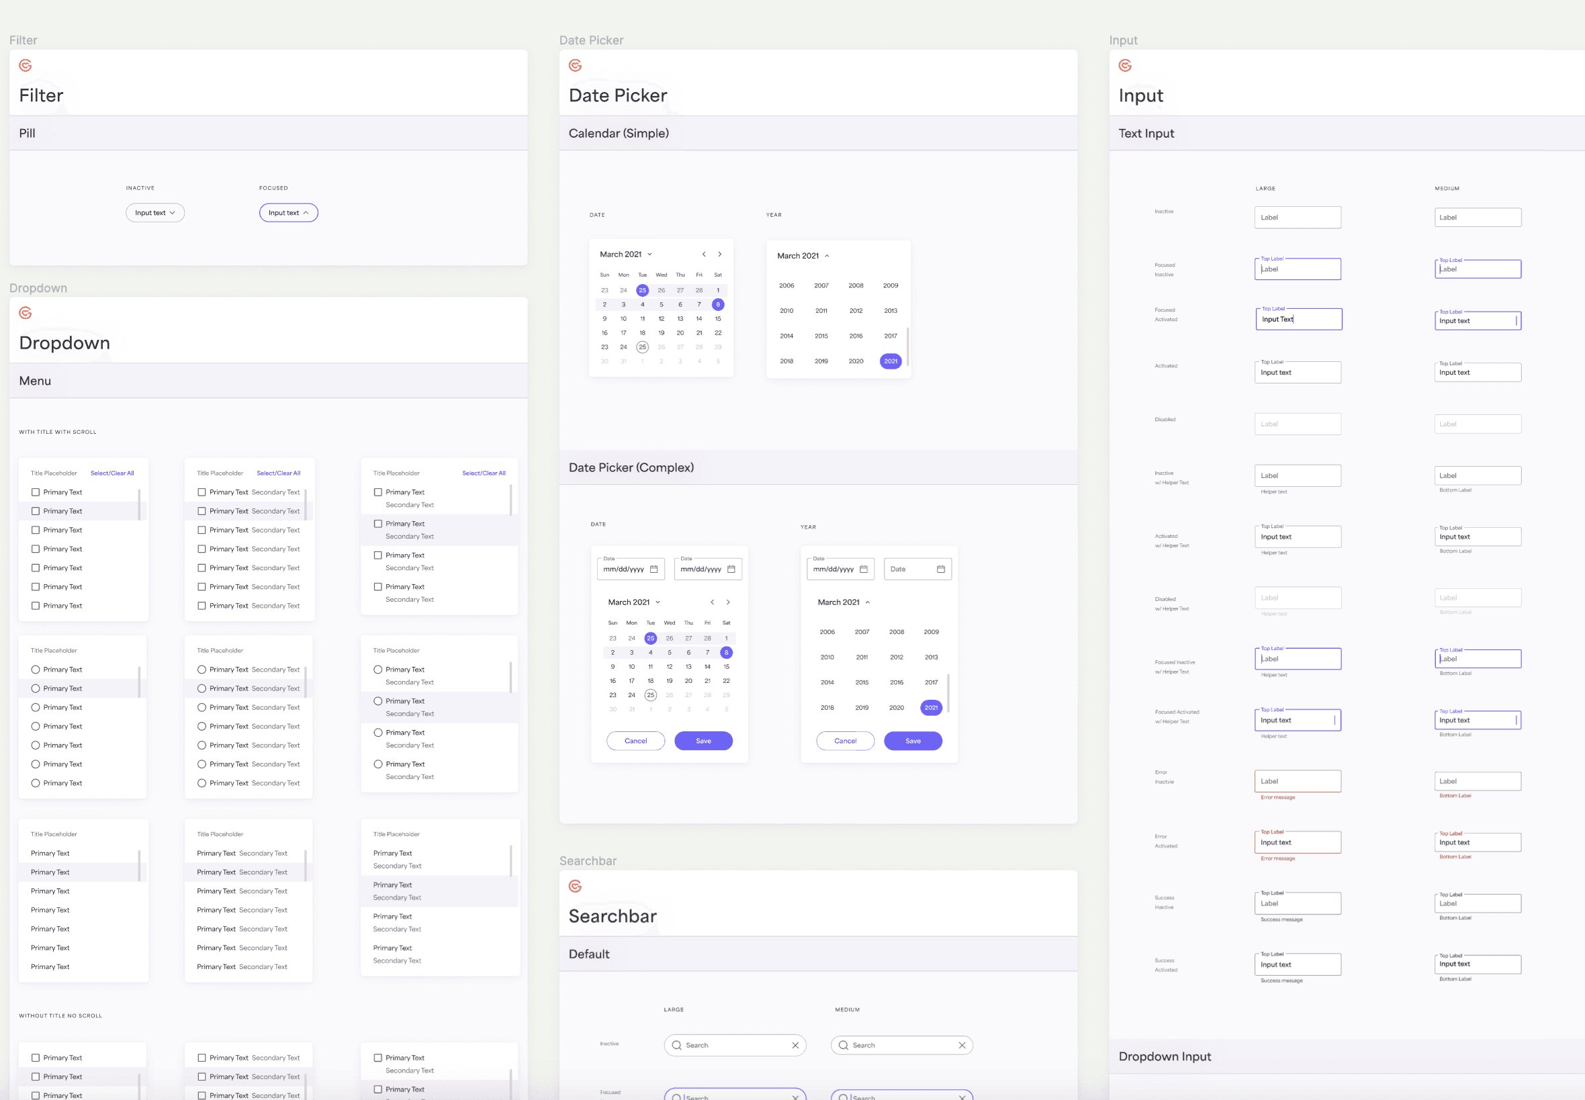
Task: Click clear X icon in large inactive Search bar
Action: tap(795, 1046)
